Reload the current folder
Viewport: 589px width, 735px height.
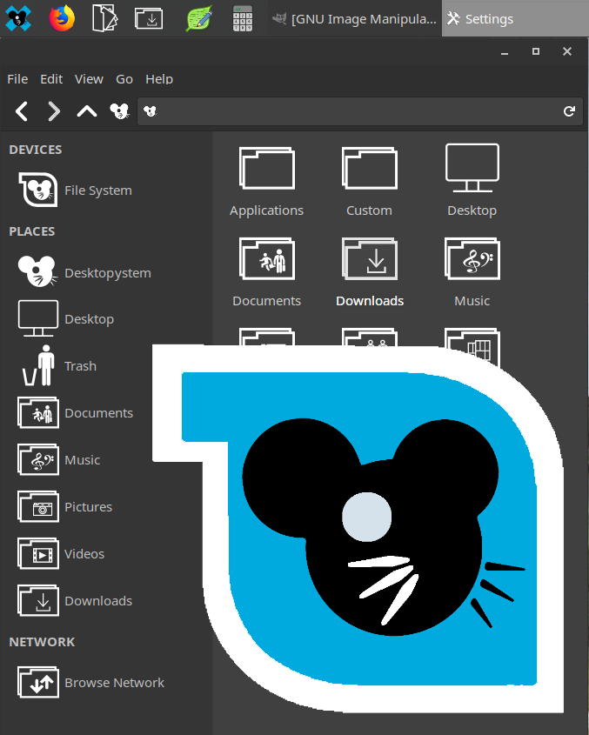[x=569, y=111]
